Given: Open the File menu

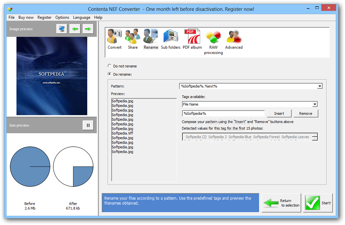Looking at the screenshot, I should (x=12, y=17).
